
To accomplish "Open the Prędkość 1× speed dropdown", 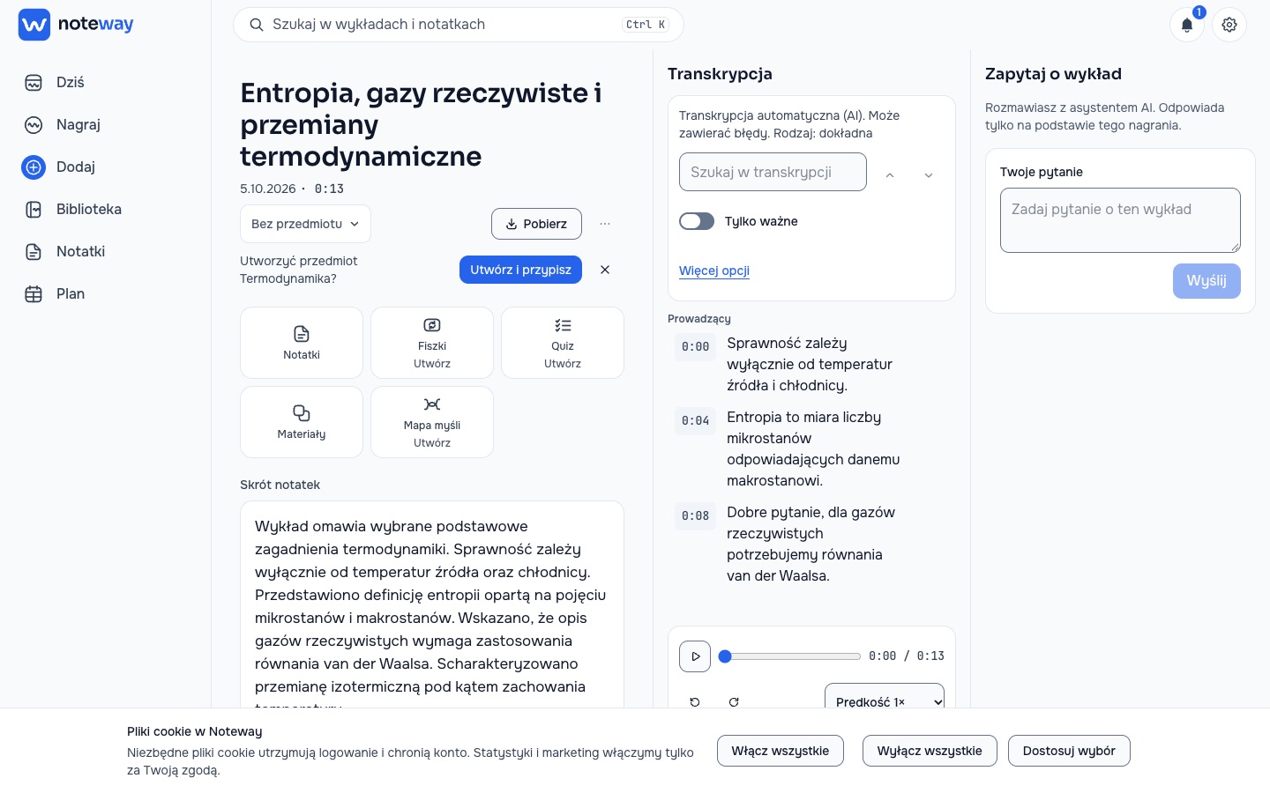I will [885, 696].
